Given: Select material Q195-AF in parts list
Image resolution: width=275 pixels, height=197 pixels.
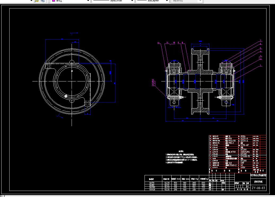Looking at the screenshot, I should pos(245,145).
